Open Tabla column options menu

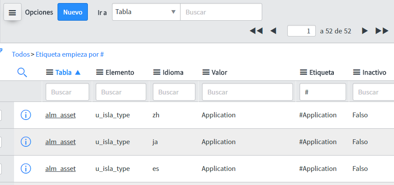point(50,73)
